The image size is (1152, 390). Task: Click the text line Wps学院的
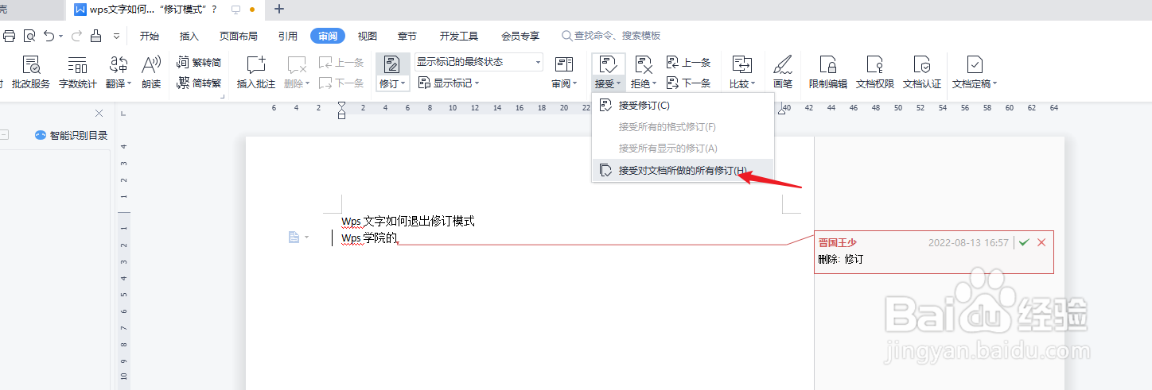click(x=369, y=238)
